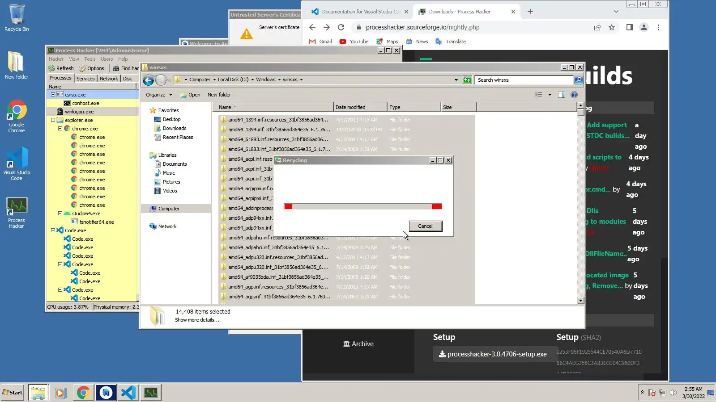716x402 pixels.
Task: Open the Chrome profile avatar
Action: click(644, 27)
